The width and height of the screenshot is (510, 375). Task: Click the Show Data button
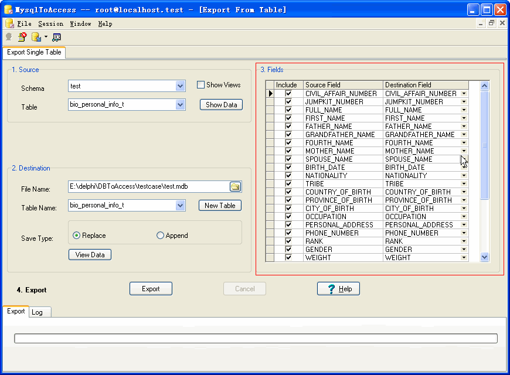(221, 105)
